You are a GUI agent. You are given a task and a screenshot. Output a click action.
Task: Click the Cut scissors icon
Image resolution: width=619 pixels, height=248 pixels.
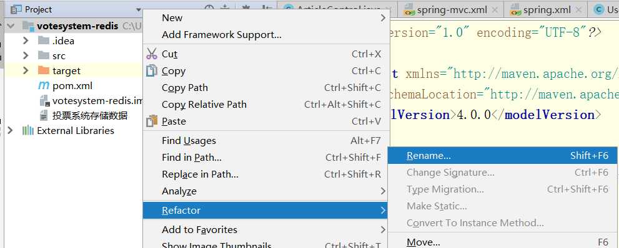point(152,54)
